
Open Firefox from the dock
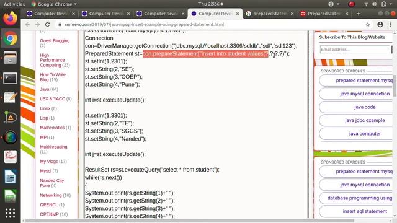[x=10, y=19]
